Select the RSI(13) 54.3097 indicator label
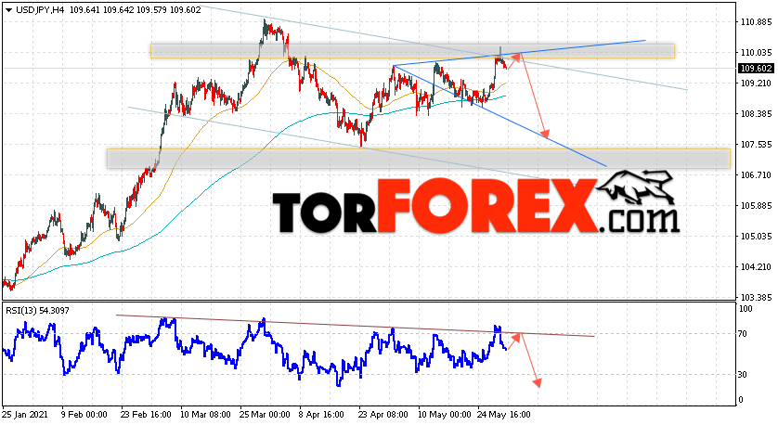Viewport: 778px width, 425px height. (x=38, y=311)
